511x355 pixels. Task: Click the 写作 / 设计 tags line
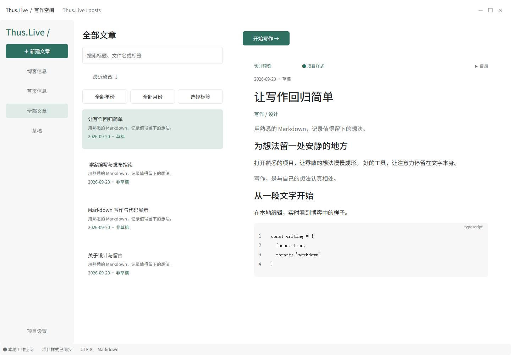[x=266, y=114]
